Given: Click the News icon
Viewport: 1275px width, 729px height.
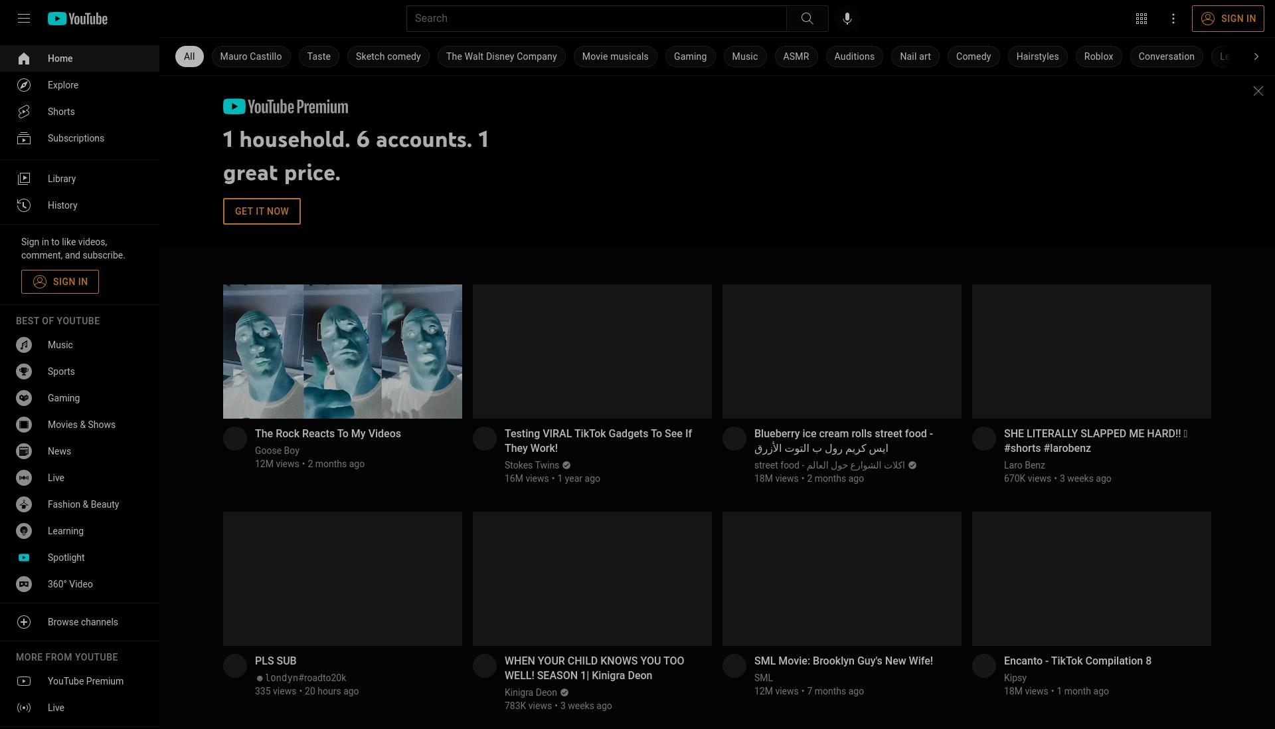Looking at the screenshot, I should coord(24,451).
